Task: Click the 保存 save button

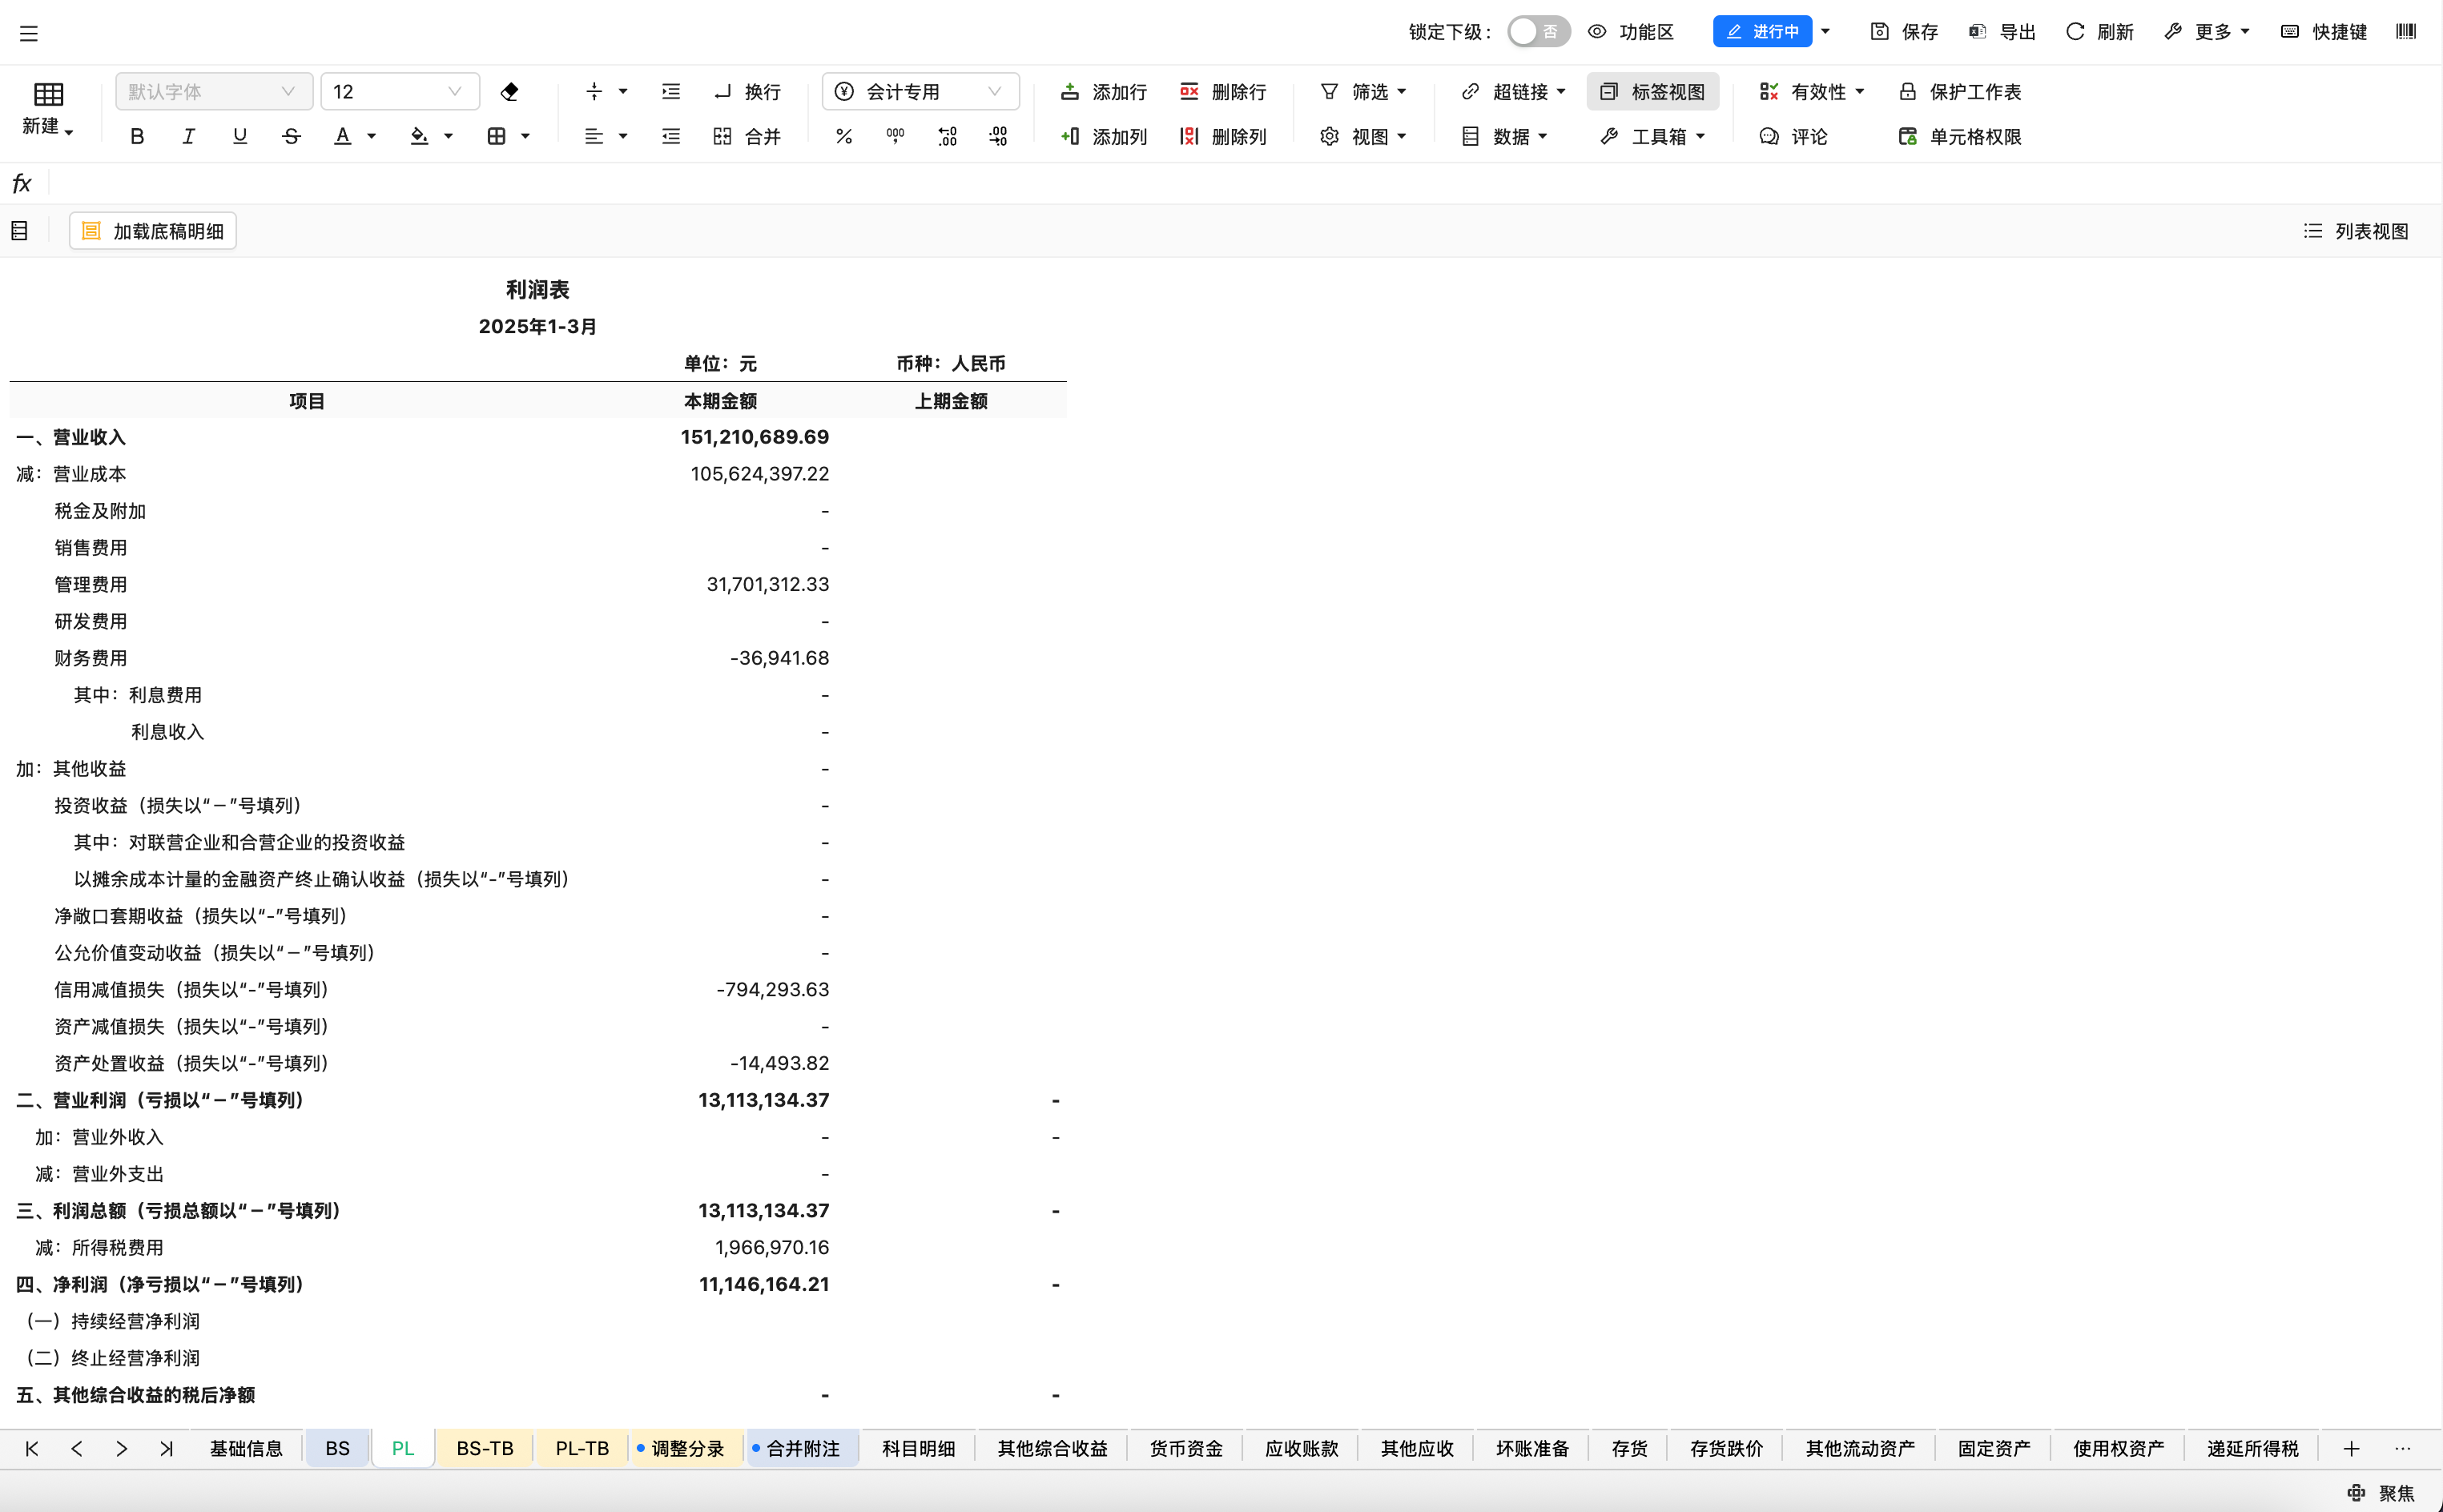Action: click(1904, 32)
